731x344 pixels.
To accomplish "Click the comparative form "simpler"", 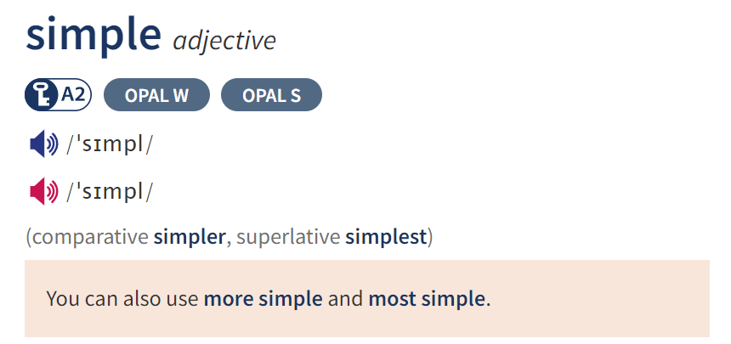I will pos(190,237).
